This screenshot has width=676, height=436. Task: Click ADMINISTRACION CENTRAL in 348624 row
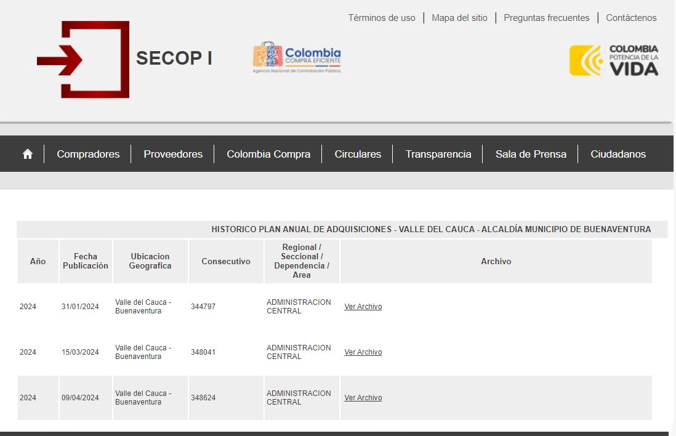(299, 398)
